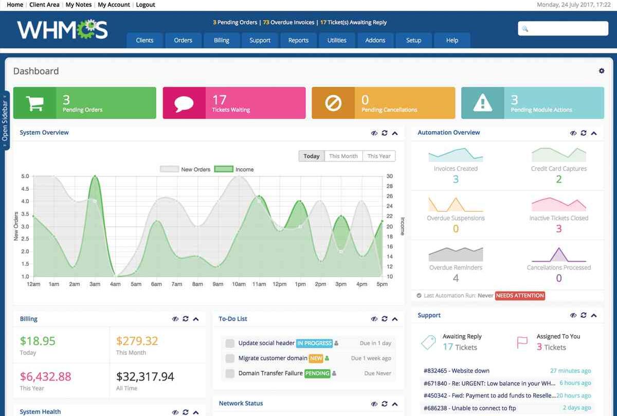Click the dashboard settings gear icon
Viewport: 617px width, 416px height.
[x=601, y=71]
